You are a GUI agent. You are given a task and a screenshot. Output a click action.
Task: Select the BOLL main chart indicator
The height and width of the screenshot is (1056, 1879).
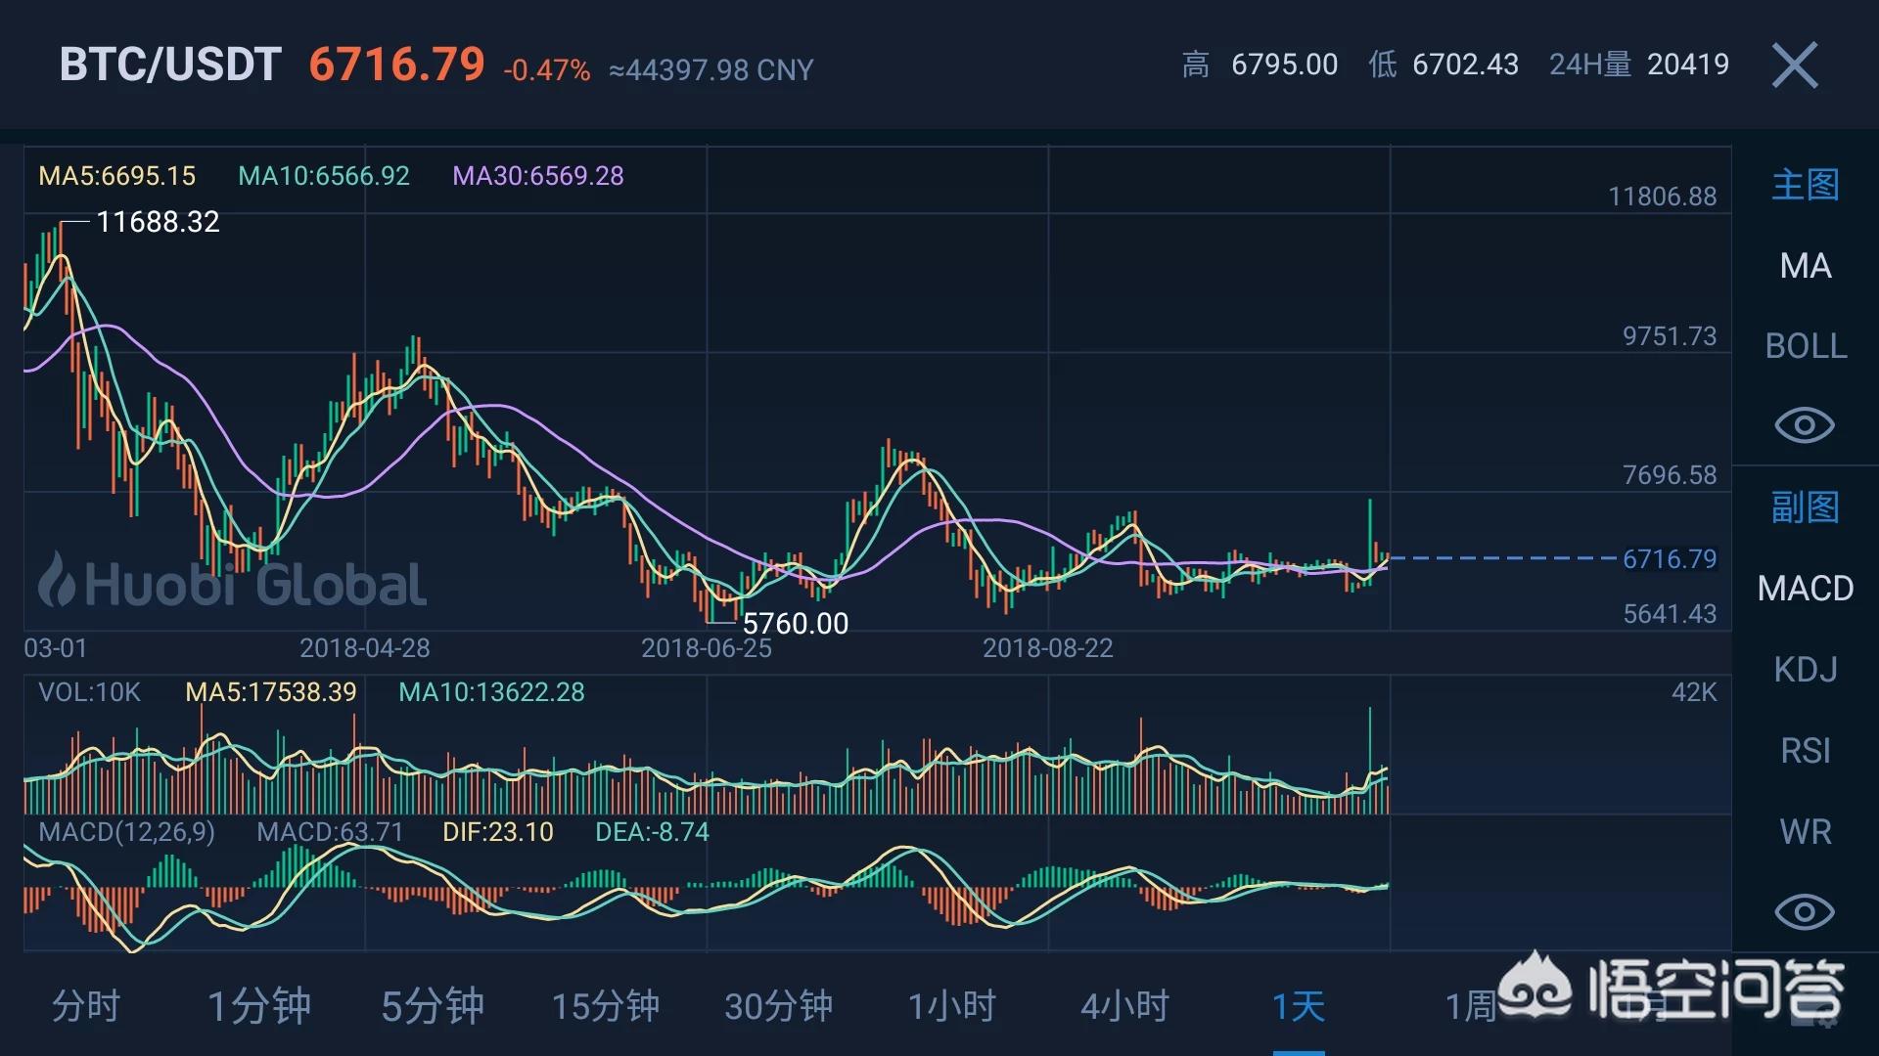pyautogui.click(x=1805, y=346)
